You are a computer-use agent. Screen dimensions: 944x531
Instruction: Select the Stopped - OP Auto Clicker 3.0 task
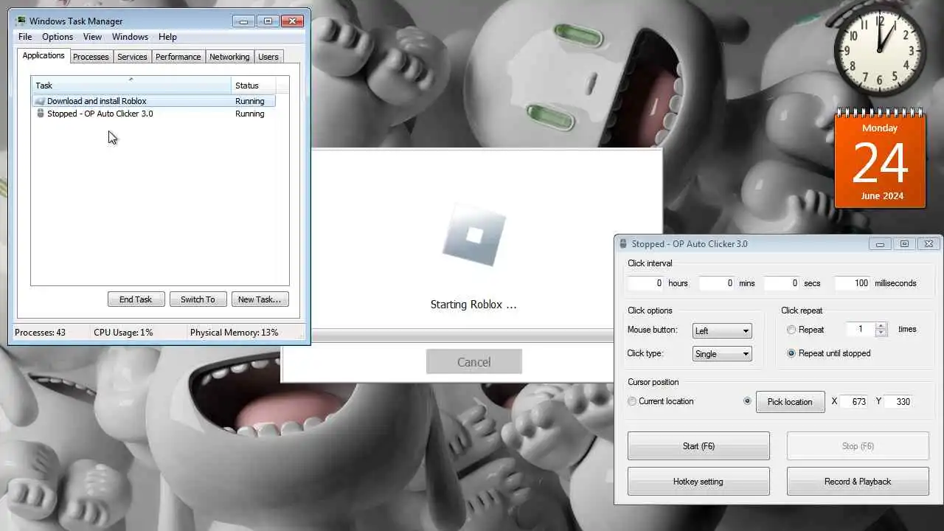click(153, 114)
